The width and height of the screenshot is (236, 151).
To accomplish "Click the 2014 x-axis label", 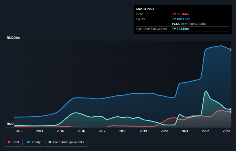I will click(x=40, y=131).
